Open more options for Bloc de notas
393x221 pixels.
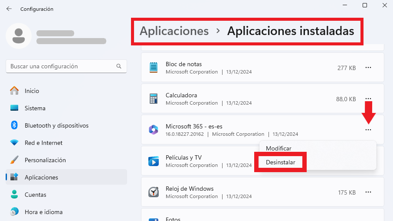click(368, 67)
